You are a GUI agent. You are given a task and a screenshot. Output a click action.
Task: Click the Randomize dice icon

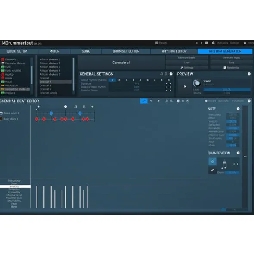(x=225, y=68)
